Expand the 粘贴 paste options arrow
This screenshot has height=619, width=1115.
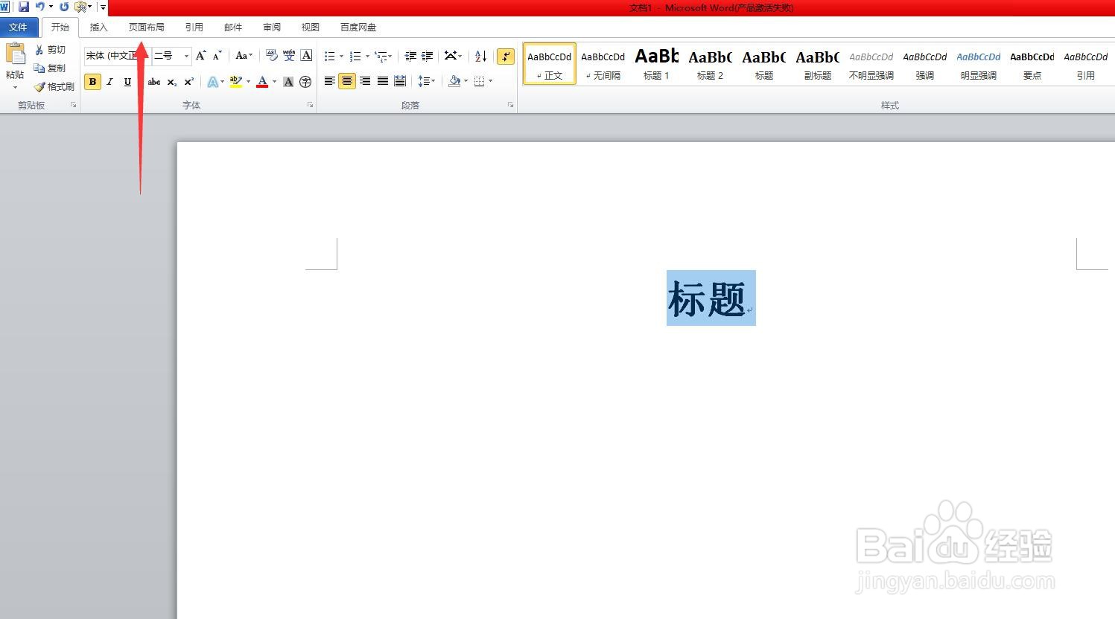15,87
